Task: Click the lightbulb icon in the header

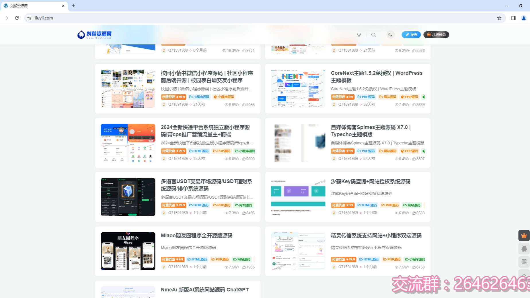Action: pyautogui.click(x=359, y=35)
